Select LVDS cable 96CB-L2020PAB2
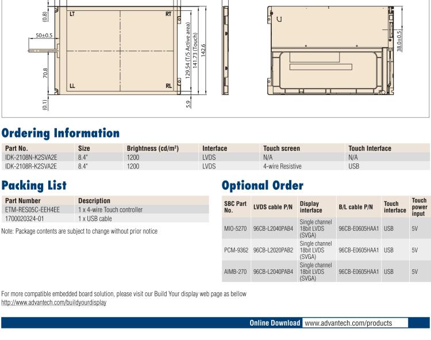The height and width of the screenshot is (340, 431). [x=273, y=250]
